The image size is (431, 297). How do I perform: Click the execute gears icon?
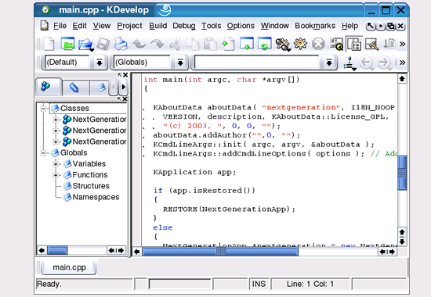pyautogui.click(x=283, y=44)
